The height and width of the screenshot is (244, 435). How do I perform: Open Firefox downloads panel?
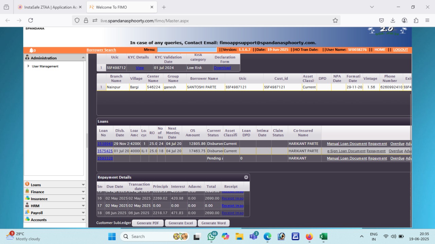pyautogui.click(x=393, y=20)
